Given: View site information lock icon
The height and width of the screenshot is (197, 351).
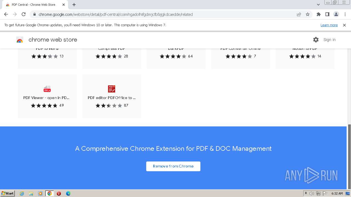Looking at the screenshot, I should (x=35, y=15).
